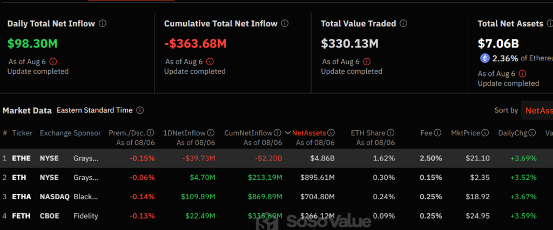The height and width of the screenshot is (230, 553).
Task: Click red alert icon under Total Value Traded
Action: (367, 61)
